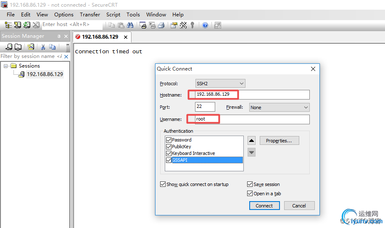Select 192.168.86.129 in Sessions tree
This screenshot has height=228, width=385.
click(45, 74)
